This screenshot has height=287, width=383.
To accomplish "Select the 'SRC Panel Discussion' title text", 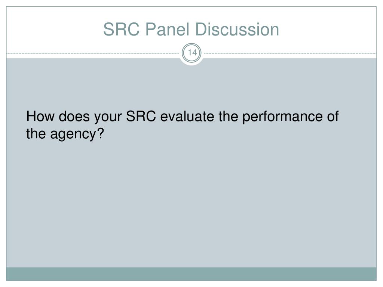I will 191,29.
